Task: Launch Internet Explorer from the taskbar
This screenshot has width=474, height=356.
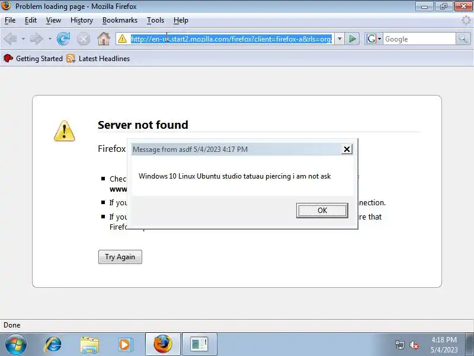Action: coord(53,345)
